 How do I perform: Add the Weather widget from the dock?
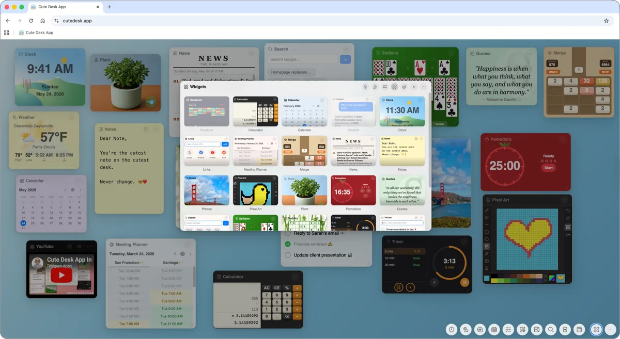click(x=466, y=330)
